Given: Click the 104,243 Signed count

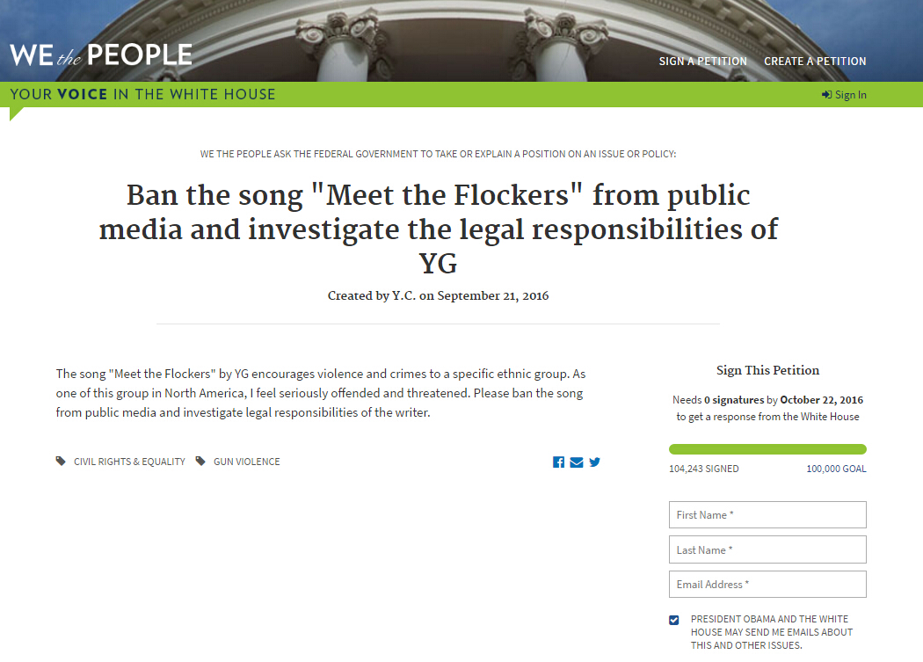Looking at the screenshot, I should point(703,469).
